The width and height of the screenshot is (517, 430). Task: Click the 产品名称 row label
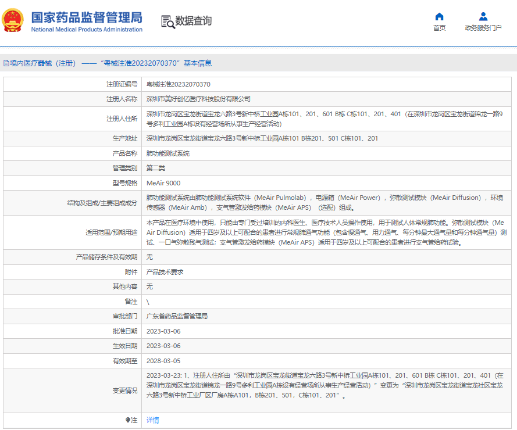(x=125, y=153)
